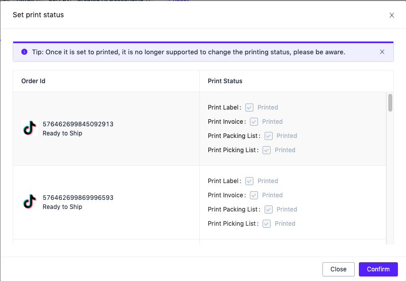This screenshot has width=406, height=281.
Task: Click the Confirm button
Action: pyautogui.click(x=378, y=269)
